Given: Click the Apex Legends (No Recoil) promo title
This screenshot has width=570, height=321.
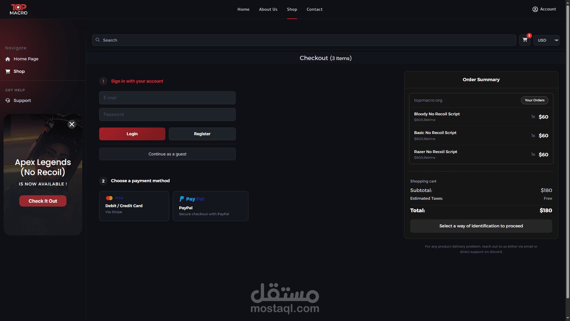Looking at the screenshot, I should tap(43, 167).
